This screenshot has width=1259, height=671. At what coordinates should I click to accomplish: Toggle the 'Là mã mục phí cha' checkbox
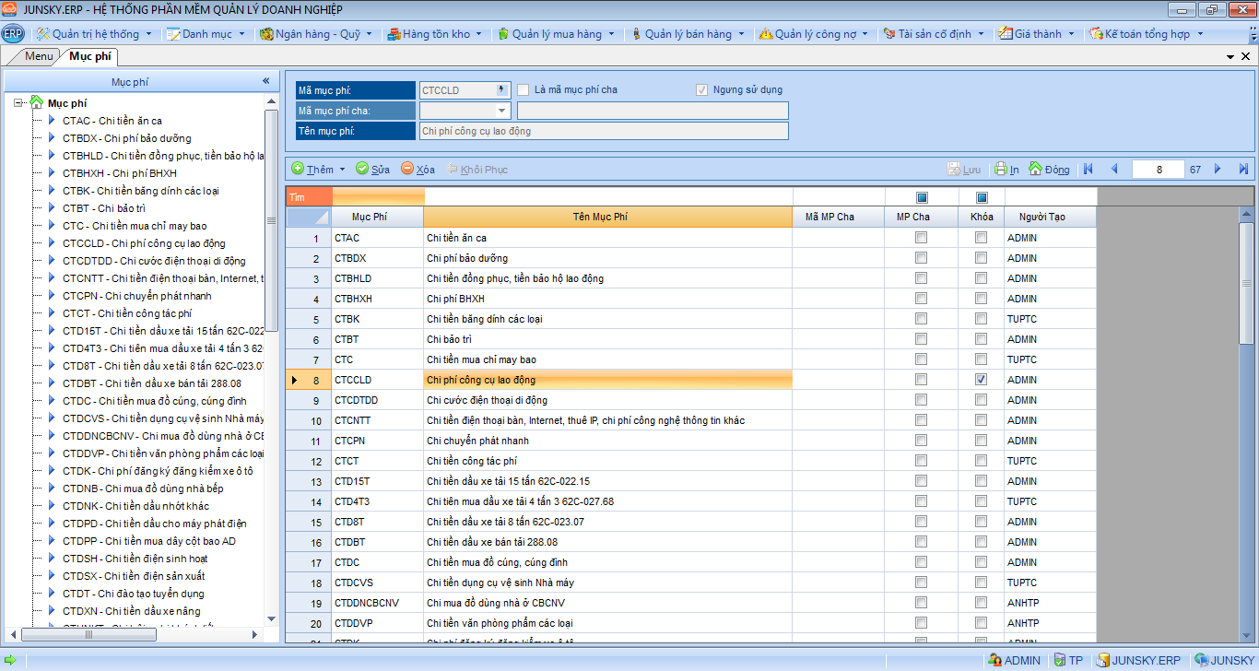click(524, 90)
